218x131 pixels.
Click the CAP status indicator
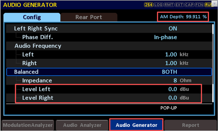[x=189, y=5]
